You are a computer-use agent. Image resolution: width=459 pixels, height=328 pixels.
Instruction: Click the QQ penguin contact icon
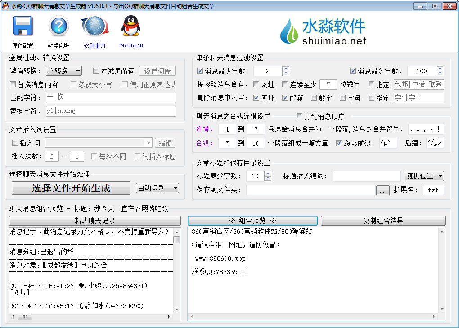click(x=131, y=26)
